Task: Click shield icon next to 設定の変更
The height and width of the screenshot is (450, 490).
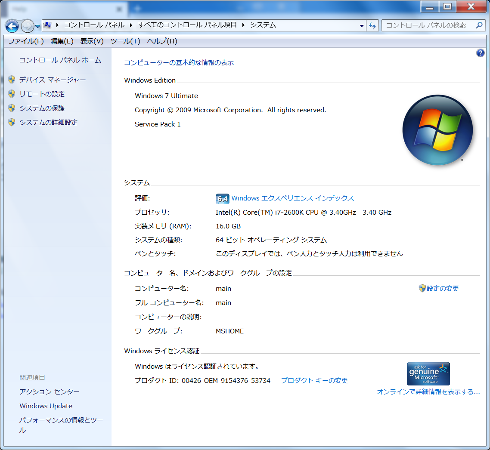Action: tap(422, 288)
